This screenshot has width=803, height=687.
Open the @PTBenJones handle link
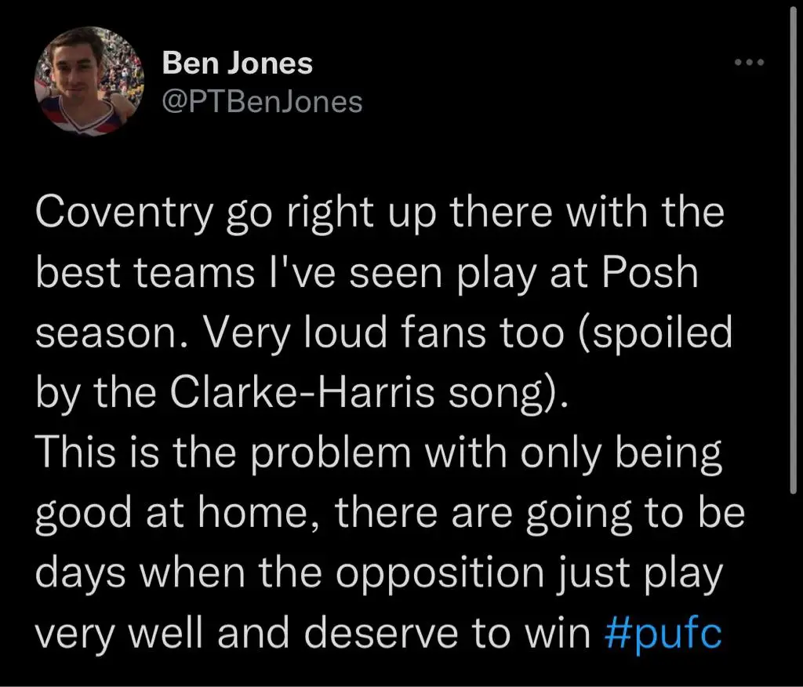[262, 101]
